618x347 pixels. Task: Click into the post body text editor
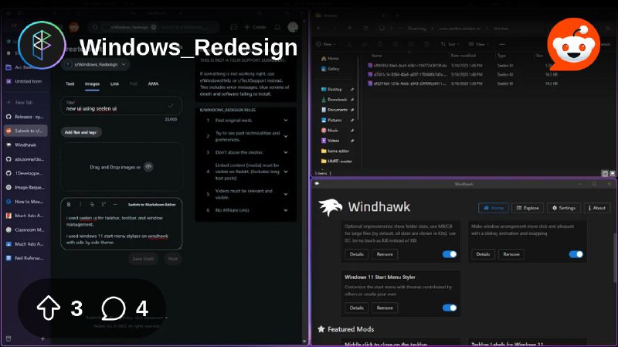click(x=121, y=230)
